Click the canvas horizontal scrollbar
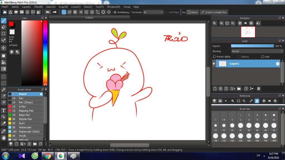This screenshot has width=285, height=160. coord(130,145)
